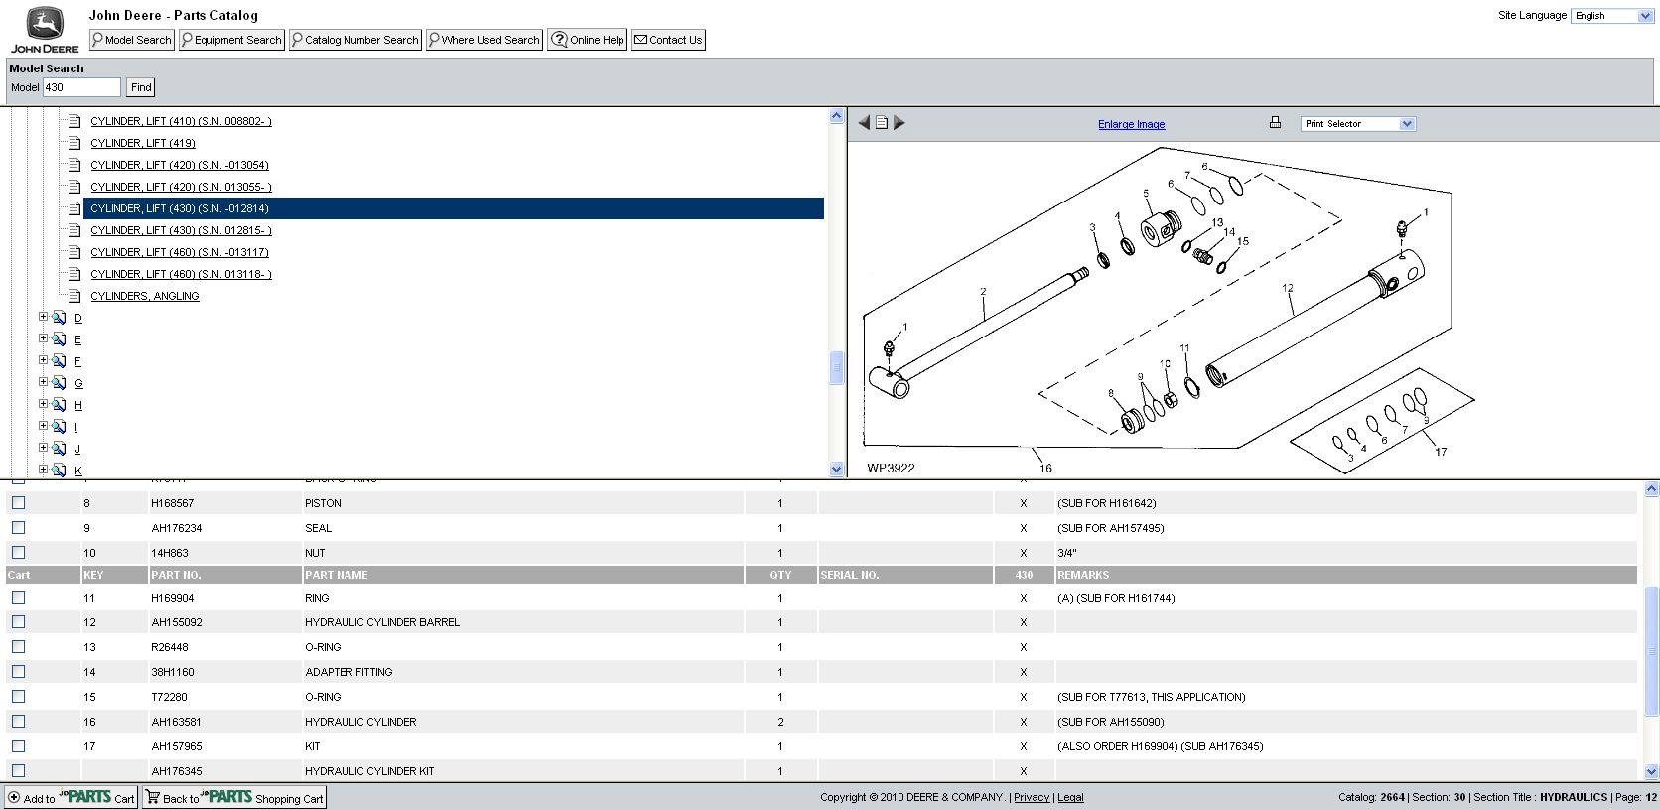The image size is (1660, 809).
Task: Click document icon beside CYLINDERS, ANGLING
Action: point(73,296)
